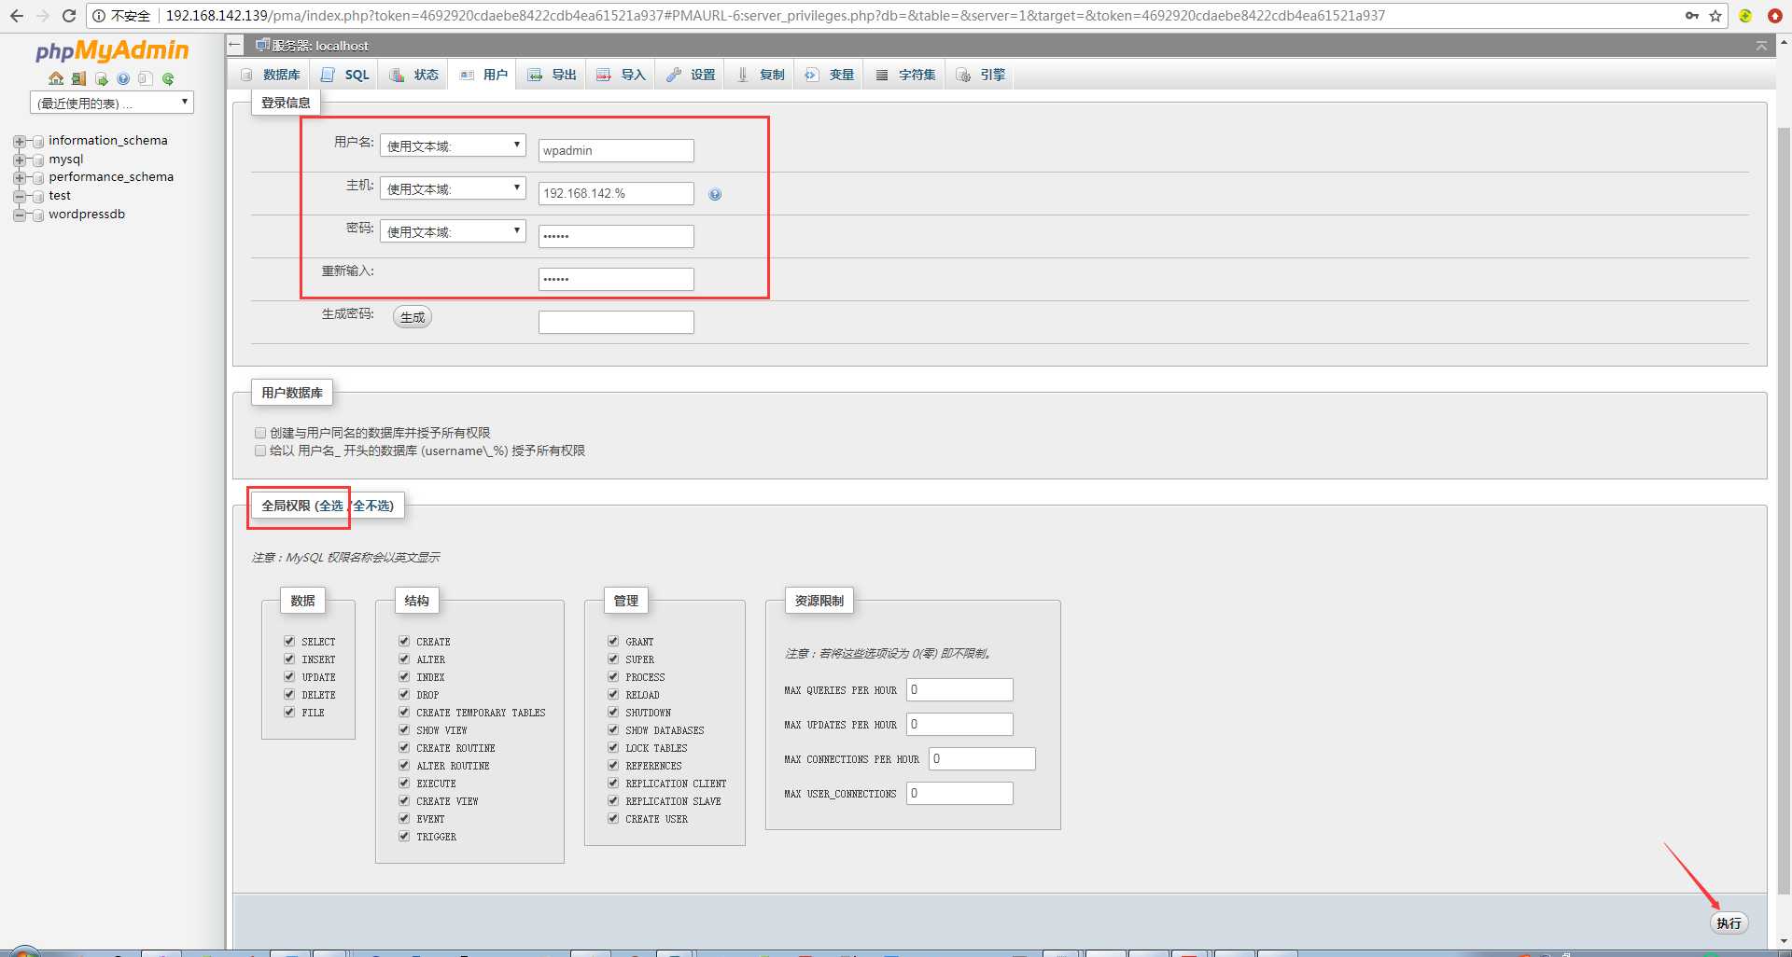
Task: Uncheck the FILE privilege
Action: click(289, 713)
